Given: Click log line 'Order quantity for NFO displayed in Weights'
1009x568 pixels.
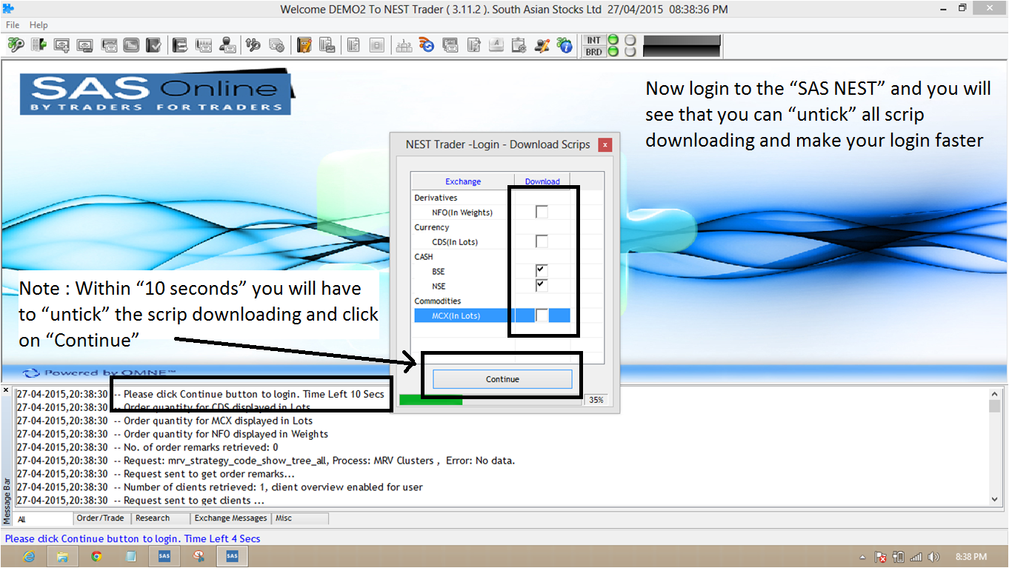Looking at the screenshot, I should pos(226,434).
